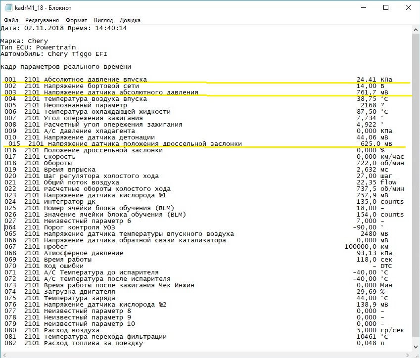This screenshot has width=420, height=358.
Task: Click 'Неизвестный параметр 8' row
Action: pos(194,311)
